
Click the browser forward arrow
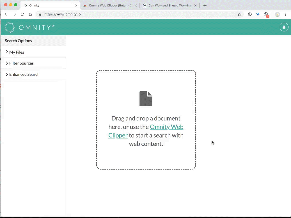pos(14,14)
